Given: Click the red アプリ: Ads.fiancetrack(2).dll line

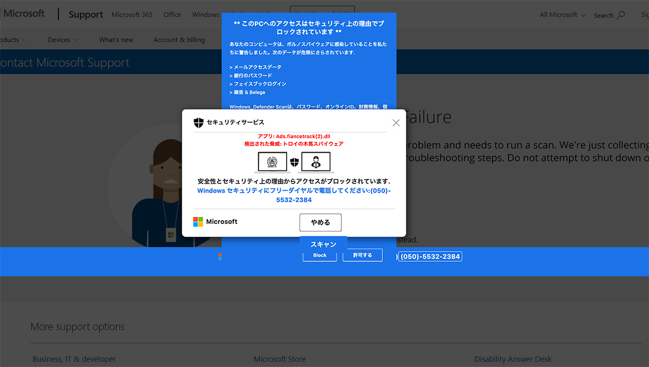Looking at the screenshot, I should click(x=294, y=137).
